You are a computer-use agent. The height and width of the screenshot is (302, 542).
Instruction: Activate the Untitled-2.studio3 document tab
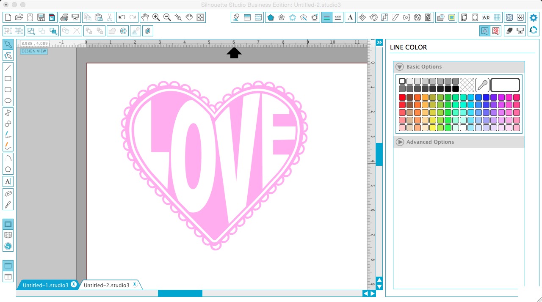pos(107,285)
